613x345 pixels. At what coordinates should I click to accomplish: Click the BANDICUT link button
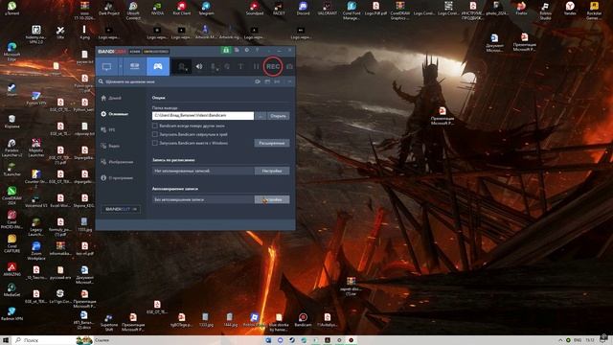pyautogui.click(x=121, y=209)
